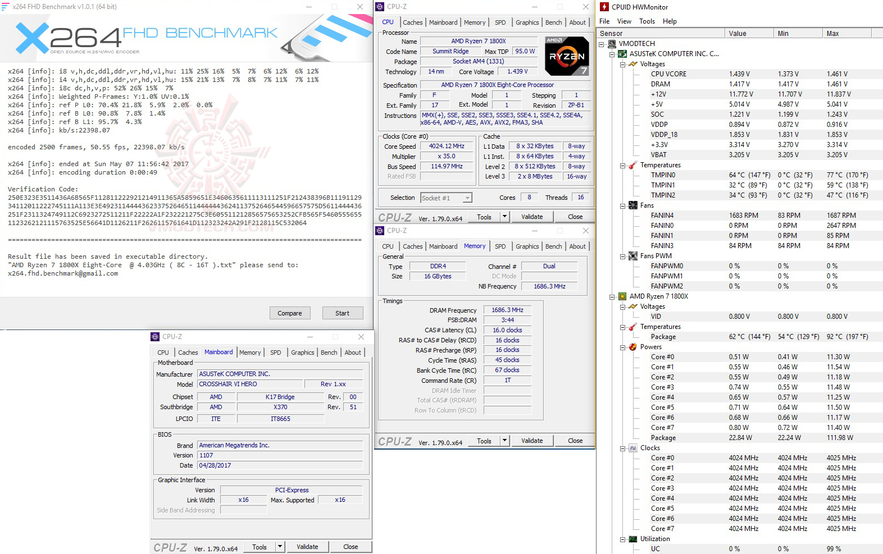883x554 pixels.
Task: Switch to Graphics tab in the CPU-Z CPU window
Action: point(527,22)
